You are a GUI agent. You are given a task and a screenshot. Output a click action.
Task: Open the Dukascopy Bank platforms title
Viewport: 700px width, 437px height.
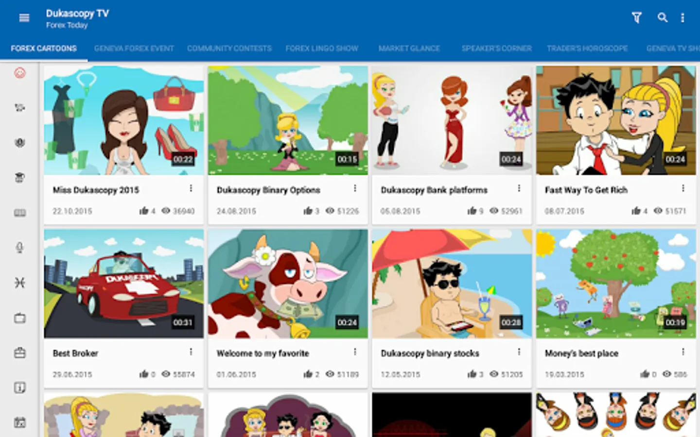[x=434, y=190]
